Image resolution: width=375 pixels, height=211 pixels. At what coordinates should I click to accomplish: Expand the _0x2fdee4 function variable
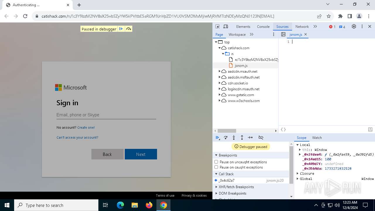click(300, 154)
